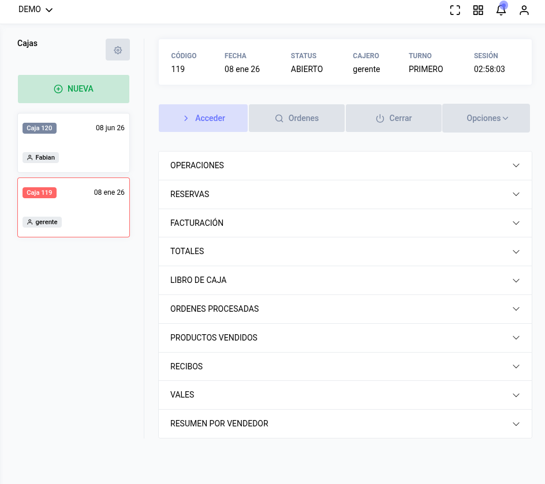Open the Opciones dropdown
The image size is (545, 484).
(486, 118)
